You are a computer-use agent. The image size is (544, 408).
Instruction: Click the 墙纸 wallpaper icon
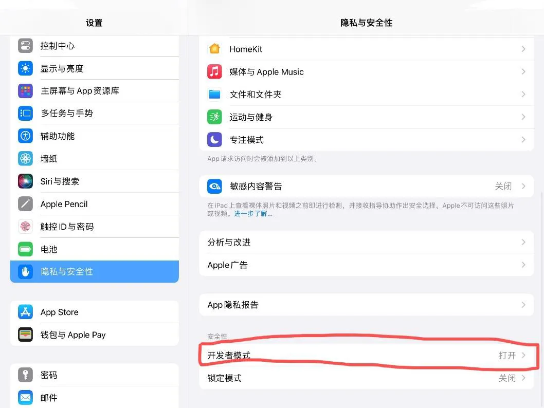click(x=25, y=158)
